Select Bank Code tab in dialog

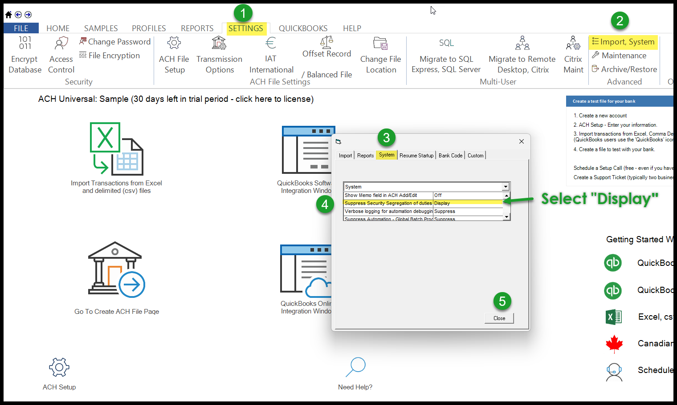point(450,155)
